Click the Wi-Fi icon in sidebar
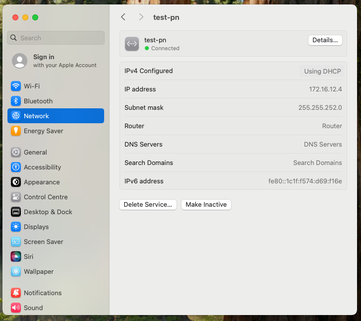Image resolution: width=361 pixels, height=321 pixels. [x=16, y=86]
